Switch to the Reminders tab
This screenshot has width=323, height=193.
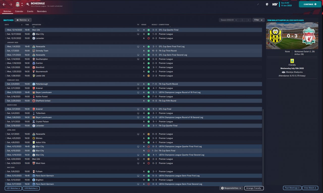click(42, 11)
